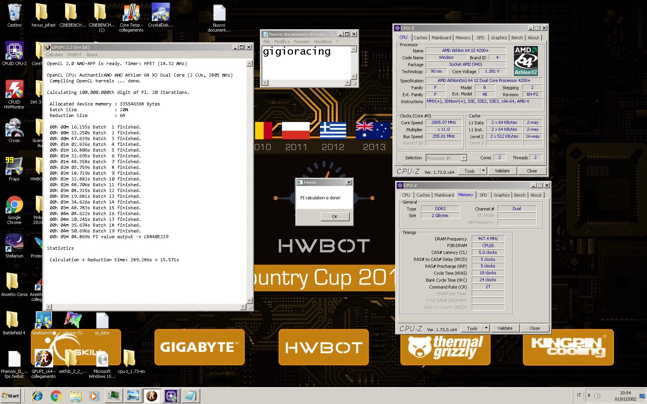Launch Crysis desktop shortcut
Viewport: 647px width, 404px height.
click(x=14, y=131)
